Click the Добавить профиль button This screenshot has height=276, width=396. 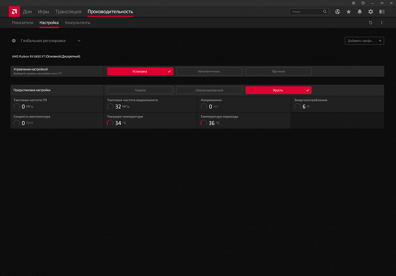click(365, 41)
